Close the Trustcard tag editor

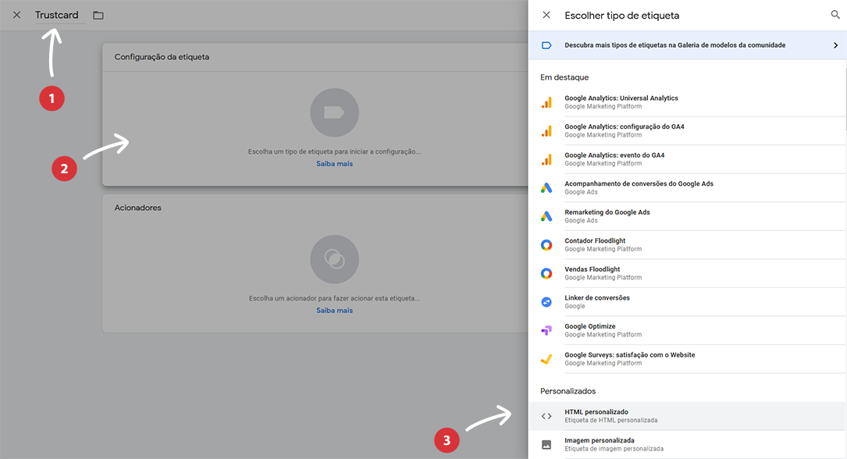pos(16,15)
